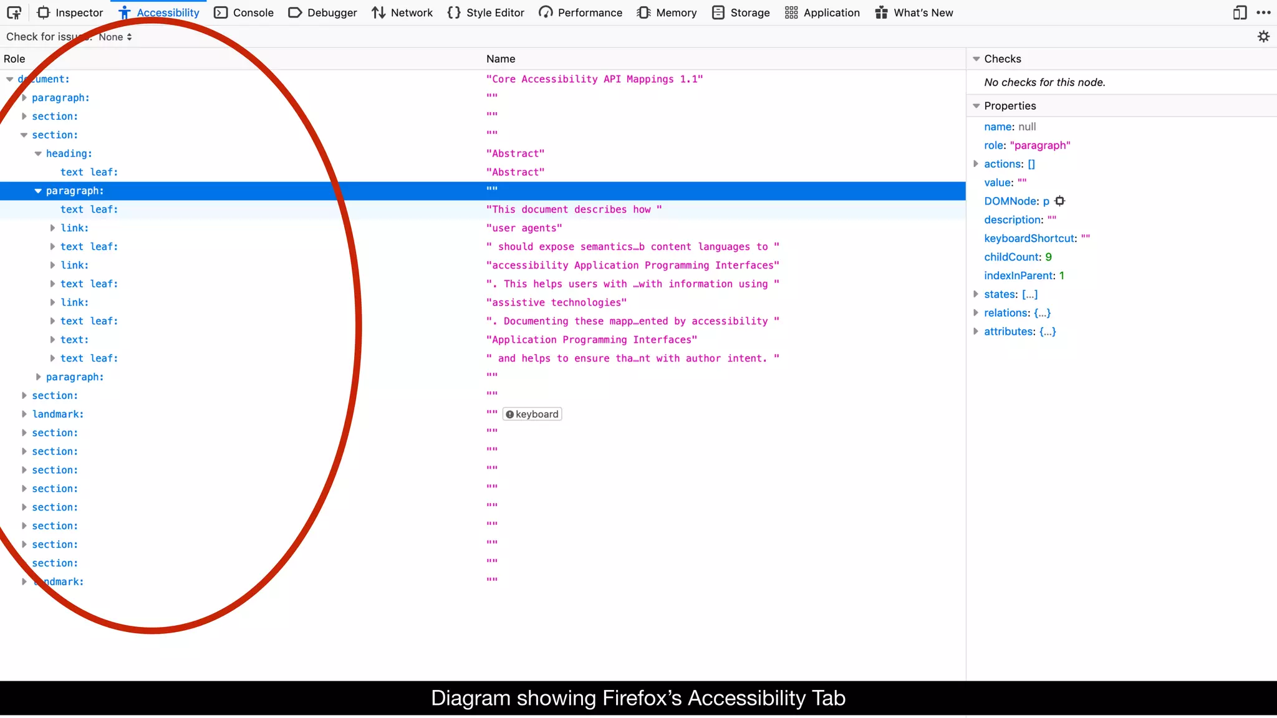Switch to the Application tab
Screen dimensions: 1277x718
(x=822, y=12)
